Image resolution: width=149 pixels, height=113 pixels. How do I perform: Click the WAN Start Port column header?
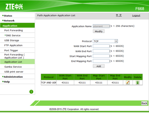coord(65,77)
